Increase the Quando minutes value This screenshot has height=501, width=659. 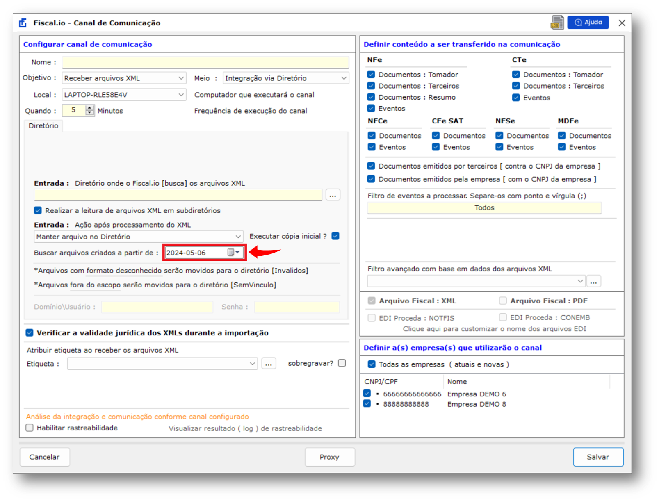[x=90, y=108]
